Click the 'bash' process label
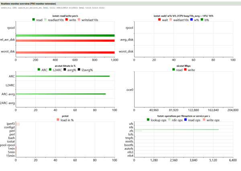The height and width of the screenshot is (171, 241). click(x=12, y=138)
